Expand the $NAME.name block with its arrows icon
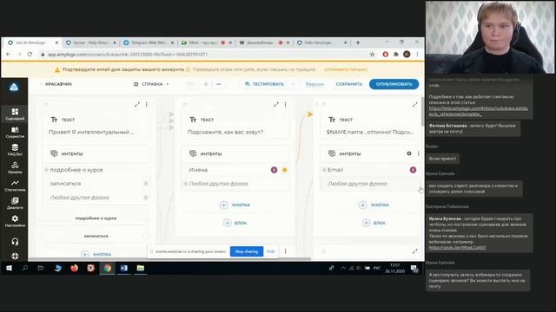Image resolution: width=556 pixels, height=312 pixels. click(415, 104)
